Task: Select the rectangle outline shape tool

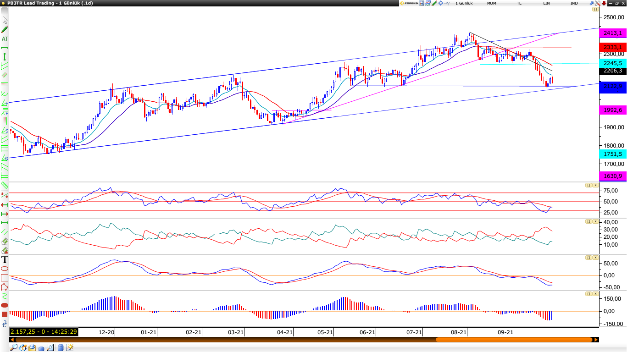Action: [5, 278]
